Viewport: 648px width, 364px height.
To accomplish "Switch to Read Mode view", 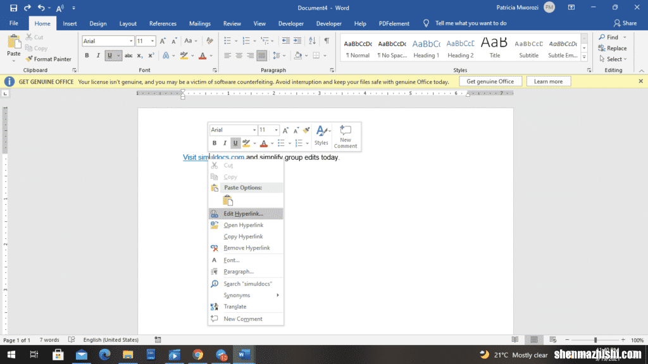I will pyautogui.click(x=515, y=339).
